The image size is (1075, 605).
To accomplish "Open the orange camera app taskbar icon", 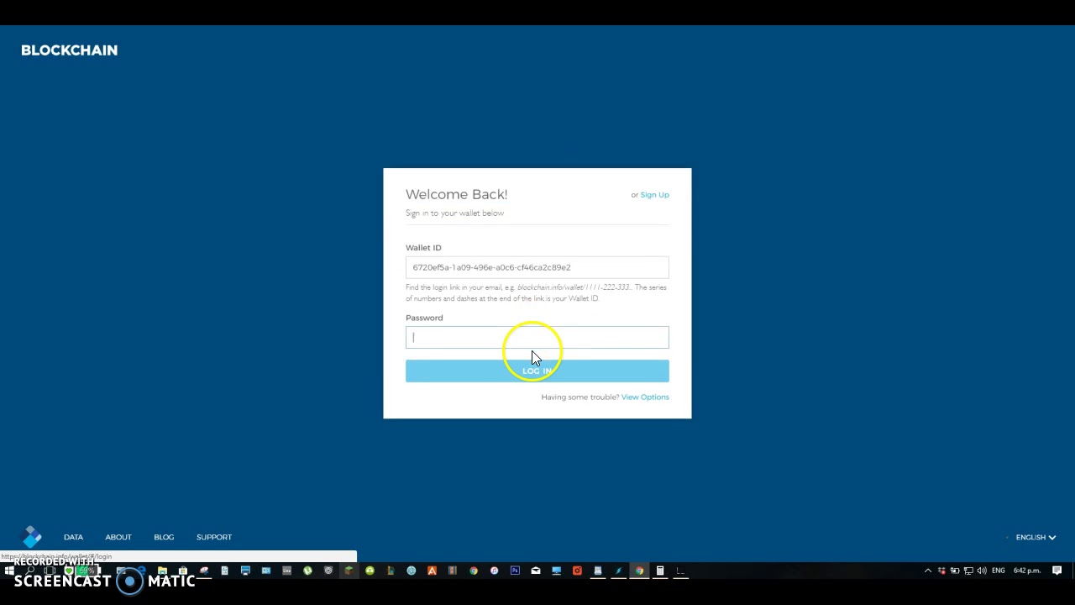I will pyautogui.click(x=577, y=571).
